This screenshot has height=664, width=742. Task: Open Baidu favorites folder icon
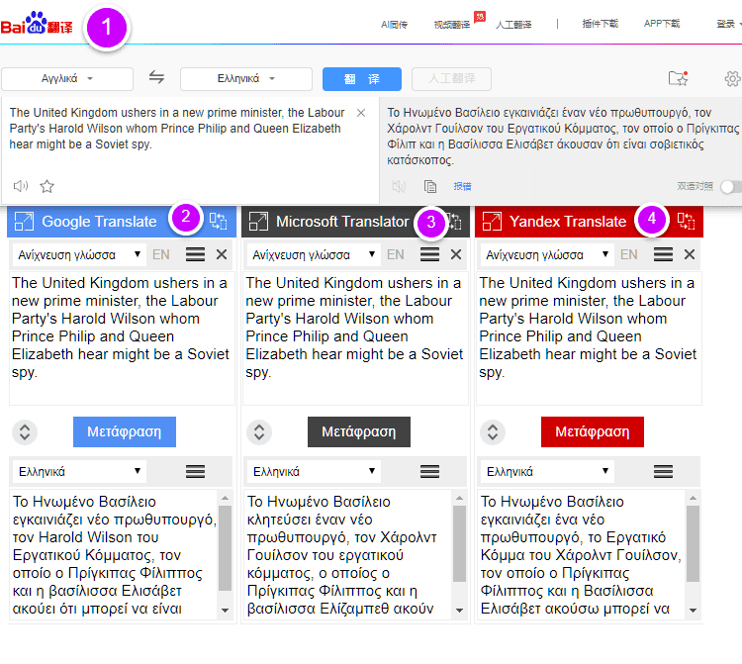tap(678, 78)
